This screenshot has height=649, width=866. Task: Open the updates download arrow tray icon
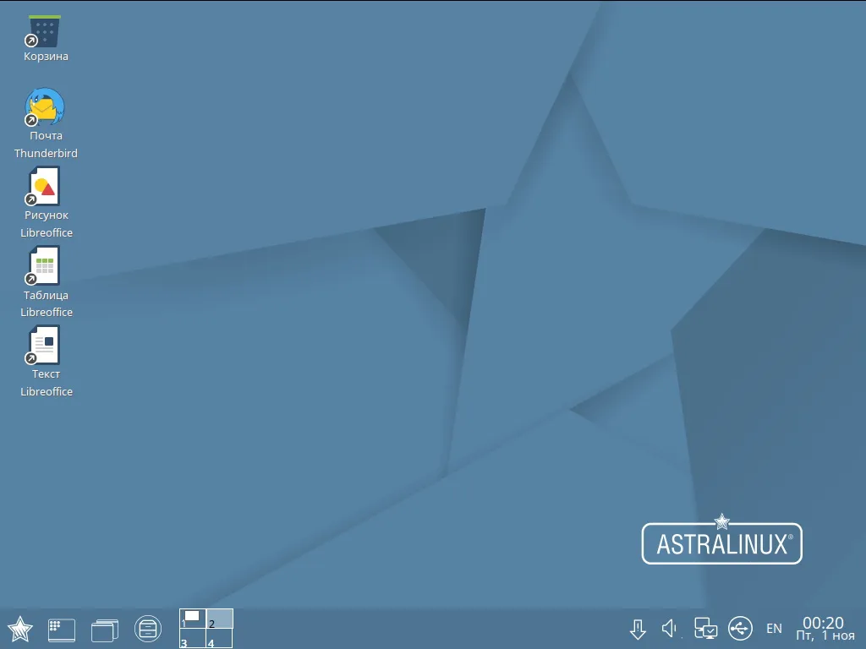[638, 629]
